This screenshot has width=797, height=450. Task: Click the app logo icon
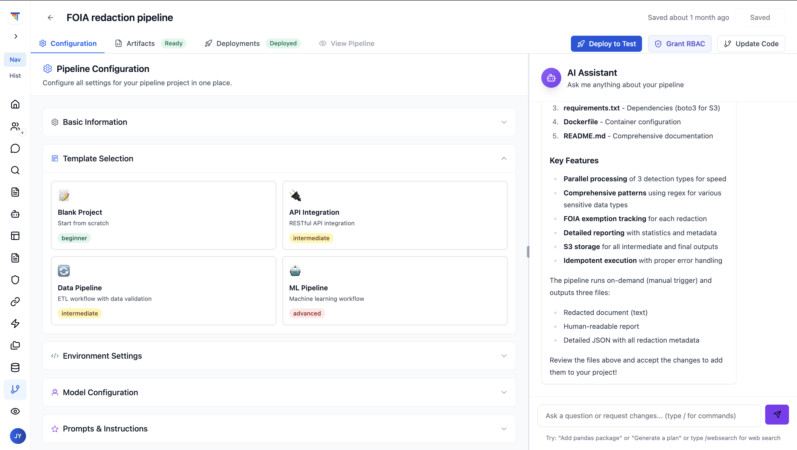pyautogui.click(x=15, y=16)
